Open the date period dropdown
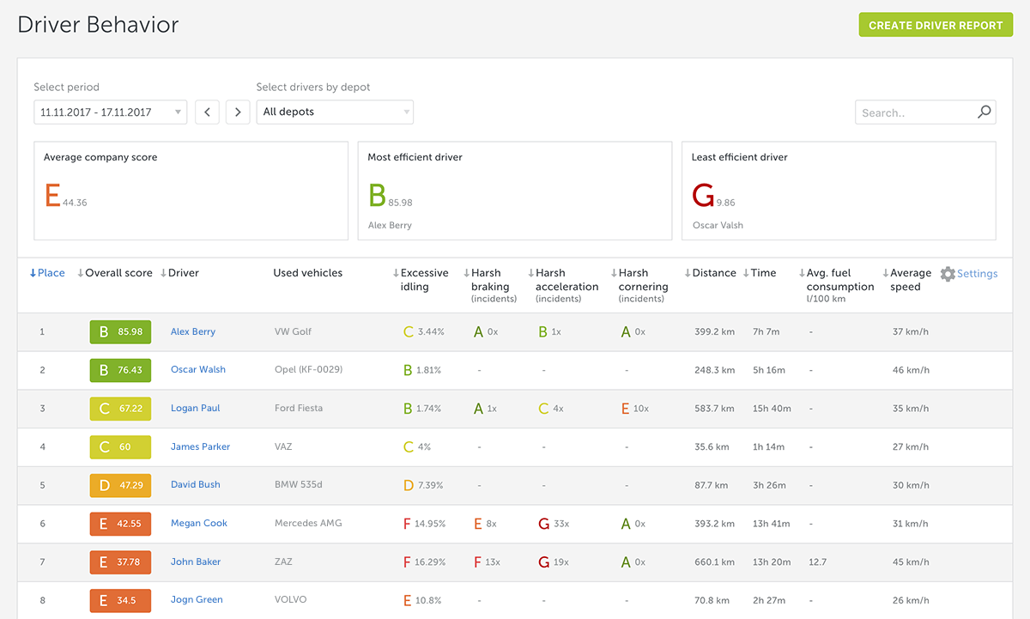 [110, 112]
